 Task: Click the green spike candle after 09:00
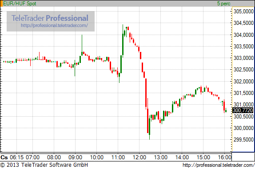(x=82, y=45)
